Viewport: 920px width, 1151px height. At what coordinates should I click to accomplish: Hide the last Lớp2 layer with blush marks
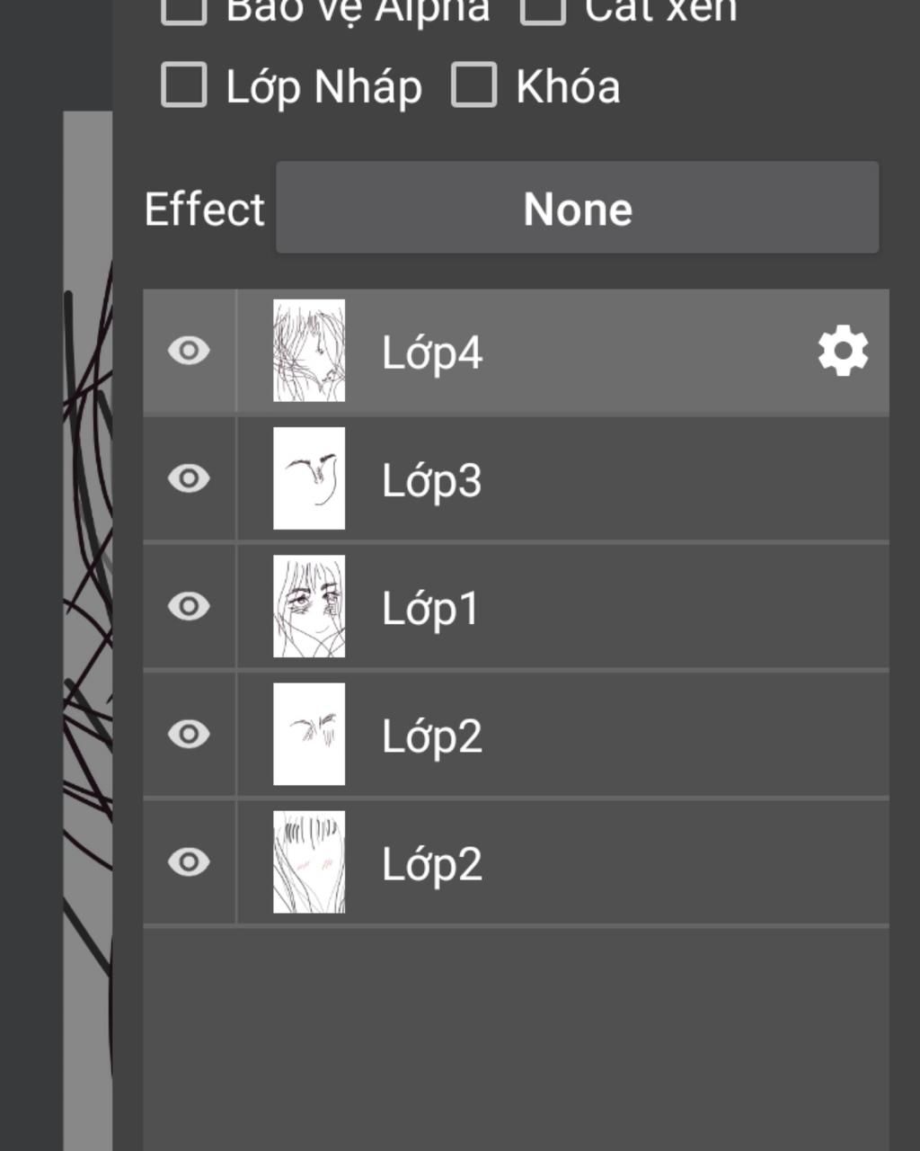point(189,862)
